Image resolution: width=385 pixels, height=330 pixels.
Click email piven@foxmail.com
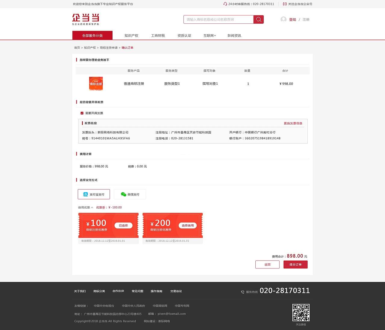[x=171, y=314]
